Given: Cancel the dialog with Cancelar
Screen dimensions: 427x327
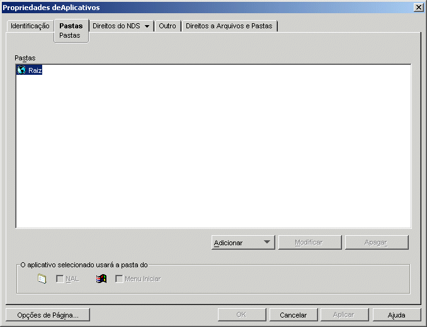Looking at the screenshot, I should coord(293,315).
